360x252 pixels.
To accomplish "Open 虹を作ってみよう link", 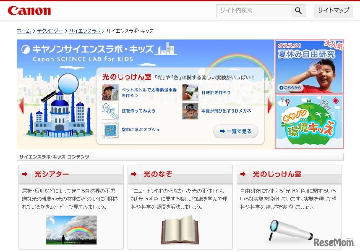I will [x=138, y=111].
